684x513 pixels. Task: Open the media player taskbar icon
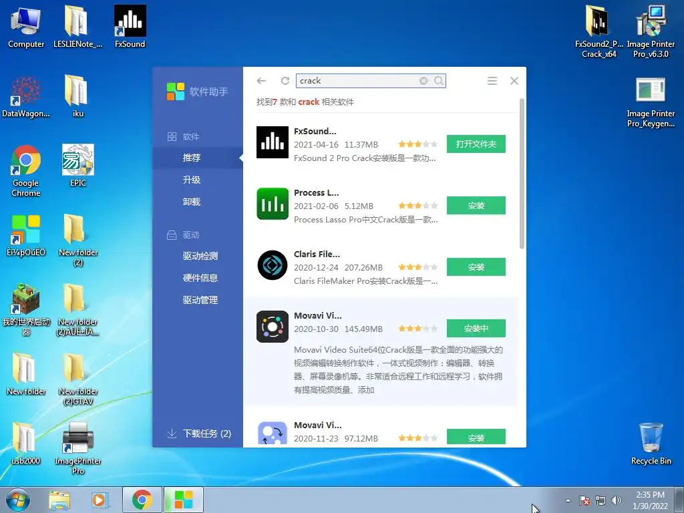(x=100, y=500)
